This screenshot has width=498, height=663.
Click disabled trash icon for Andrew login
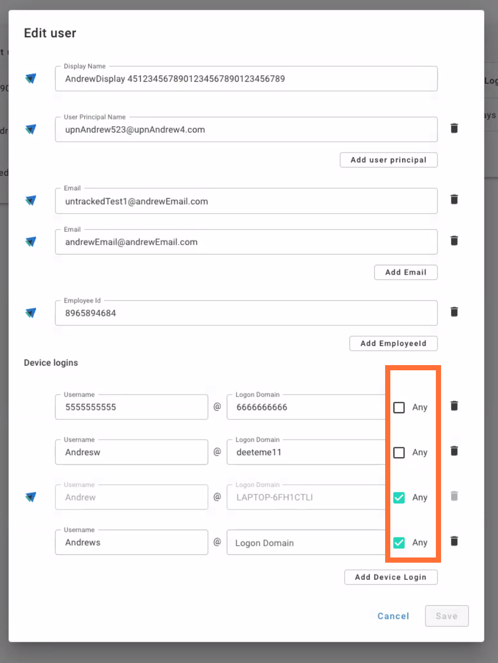click(454, 496)
